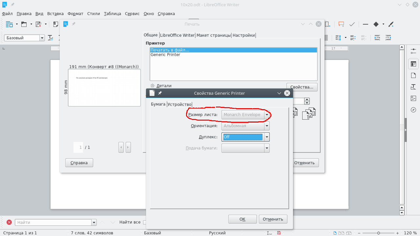Click the paintbrush draw functions icon
420x236 pixels.
pyautogui.click(x=391, y=24)
